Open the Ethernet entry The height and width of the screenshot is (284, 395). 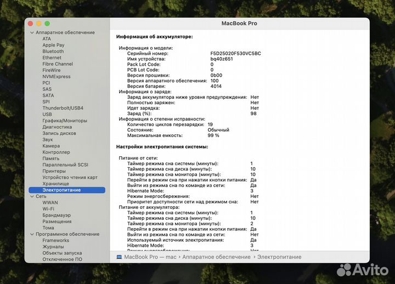(x=52, y=58)
